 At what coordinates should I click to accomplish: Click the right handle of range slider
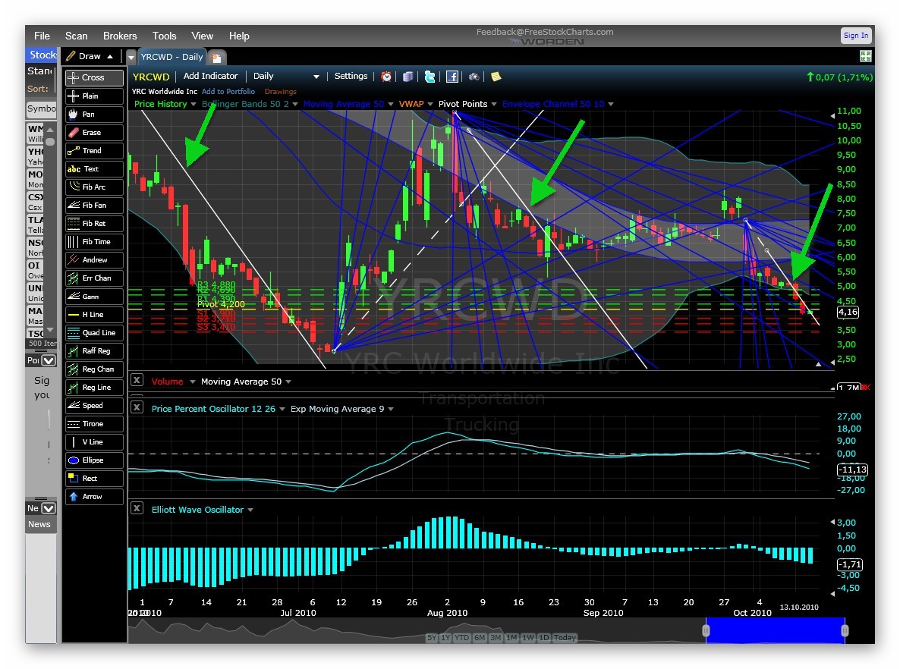(845, 630)
